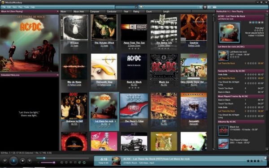Open the File menu
The image size is (269, 168).
tap(4, 7)
